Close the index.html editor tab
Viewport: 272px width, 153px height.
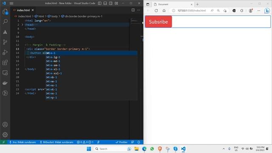click(33, 10)
